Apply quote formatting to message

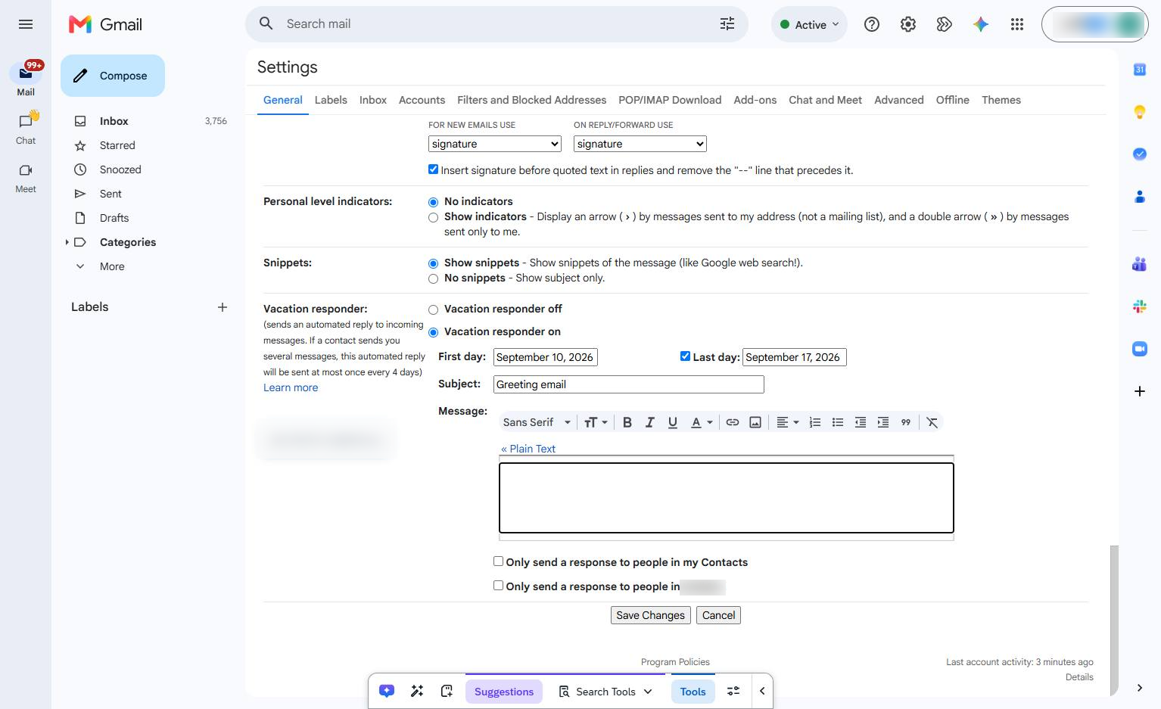[905, 422]
